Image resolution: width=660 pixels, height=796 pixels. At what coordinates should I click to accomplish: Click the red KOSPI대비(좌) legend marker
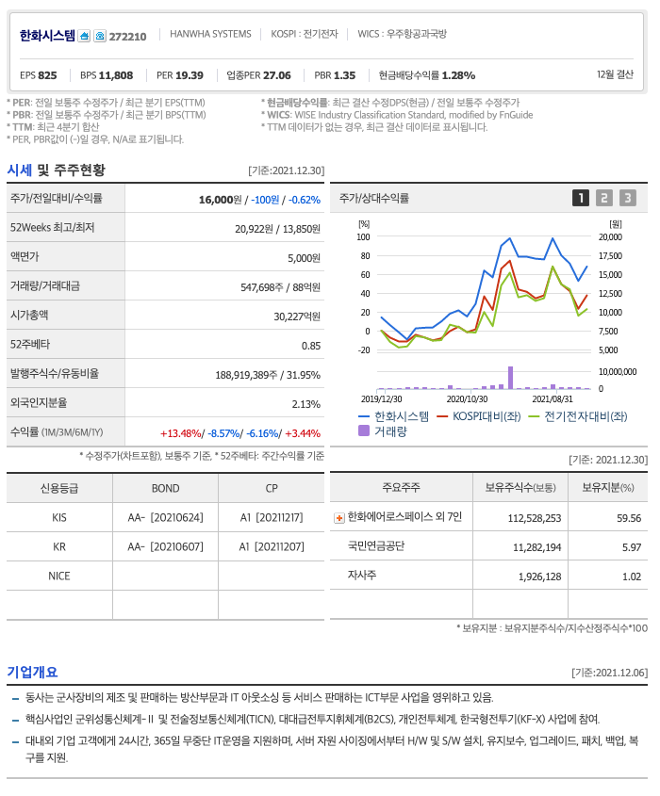442,416
